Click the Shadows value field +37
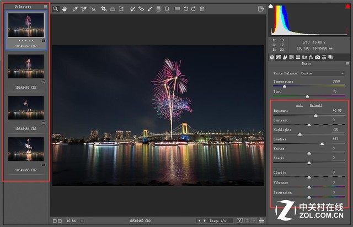 335,139
